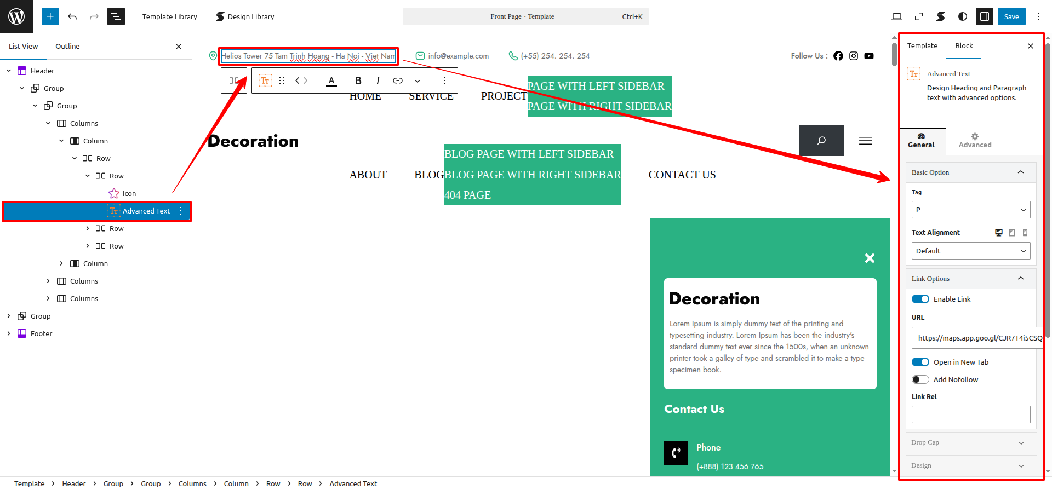Collapse the Basic Option panel
1052x490 pixels.
tap(971, 172)
